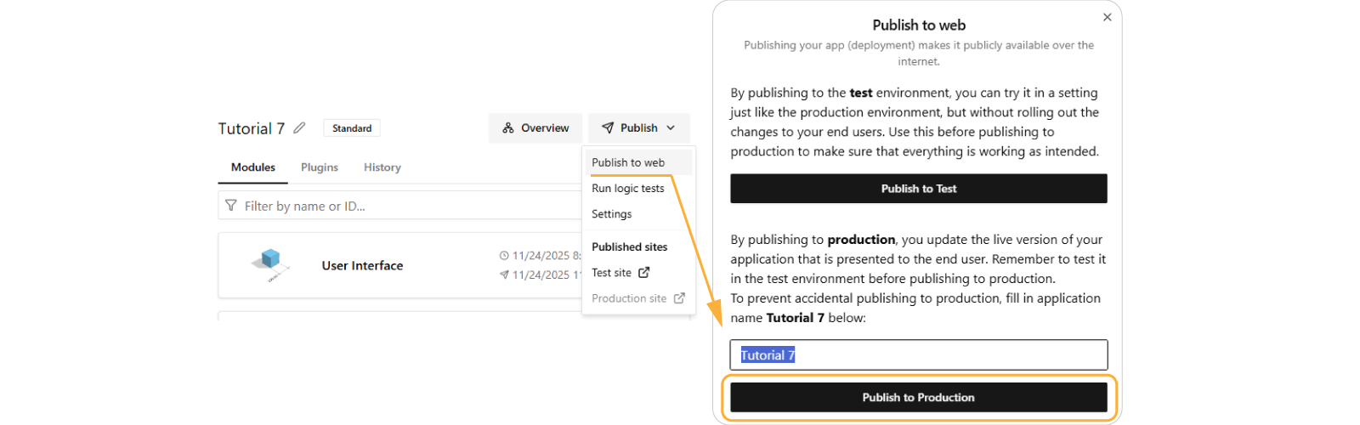
Task: Select the Modules tab
Action: click(253, 167)
